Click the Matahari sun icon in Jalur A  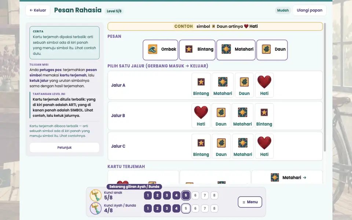click(223, 82)
